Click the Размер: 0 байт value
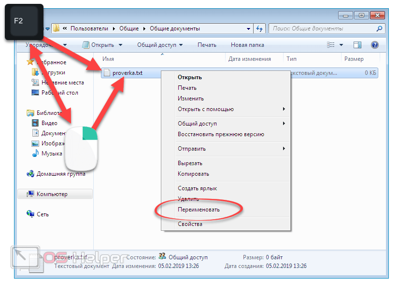 [x=274, y=257]
